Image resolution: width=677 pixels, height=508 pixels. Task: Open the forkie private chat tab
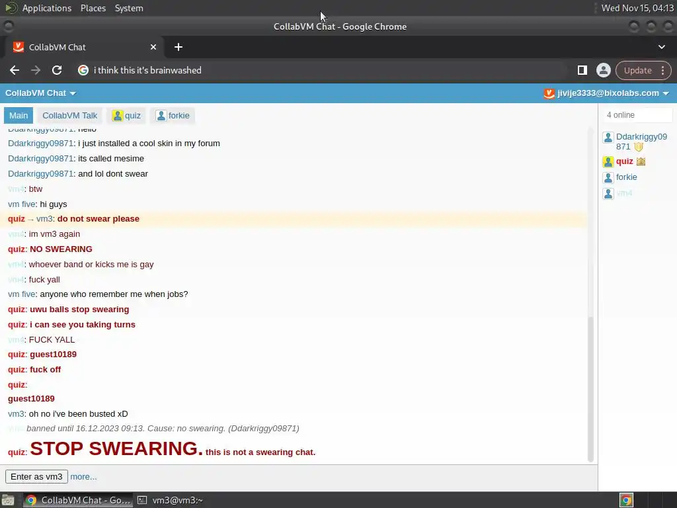point(173,115)
